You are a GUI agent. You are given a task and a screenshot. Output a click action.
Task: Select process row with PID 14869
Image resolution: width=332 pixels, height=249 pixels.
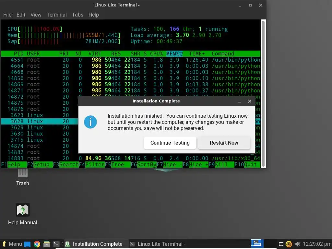point(131,85)
